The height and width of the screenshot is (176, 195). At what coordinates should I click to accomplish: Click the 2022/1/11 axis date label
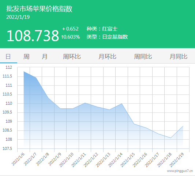point(79,160)
